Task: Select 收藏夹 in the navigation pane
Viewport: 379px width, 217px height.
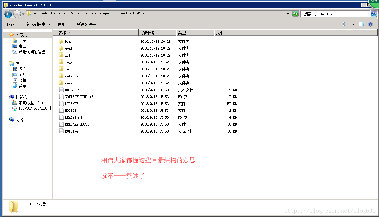Action: click(21, 35)
